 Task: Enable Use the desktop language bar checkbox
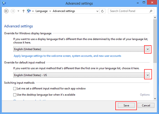click(x=15, y=95)
